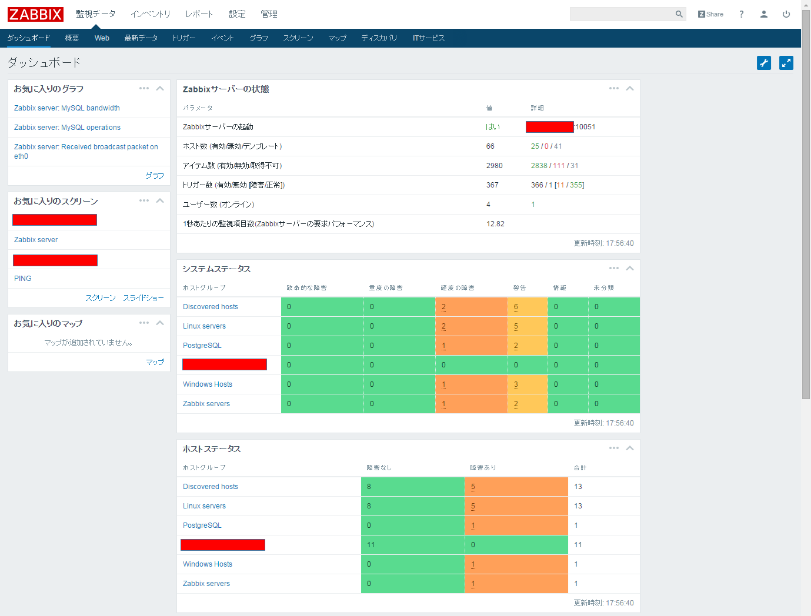Click warning count 5 for Linux servers

[516, 326]
